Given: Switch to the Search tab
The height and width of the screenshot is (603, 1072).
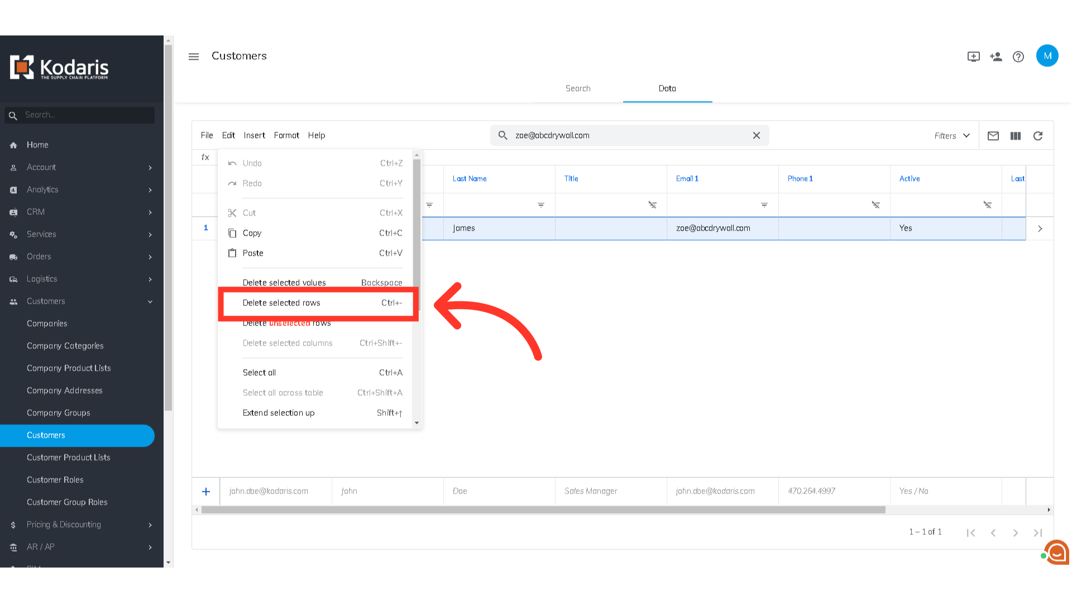Looking at the screenshot, I should (x=577, y=88).
